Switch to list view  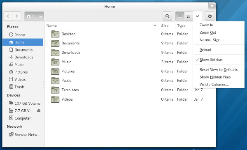180,16
